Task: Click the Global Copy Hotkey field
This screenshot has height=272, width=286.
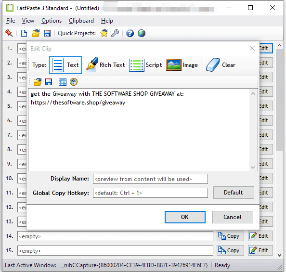Action: 150,193
